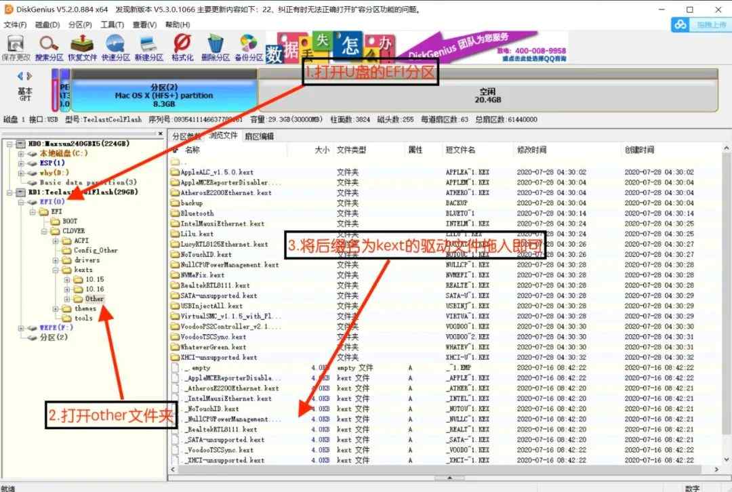Select the Lilu.kext folder icon
Image resolution: width=732 pixels, height=492 pixels.
click(175, 234)
